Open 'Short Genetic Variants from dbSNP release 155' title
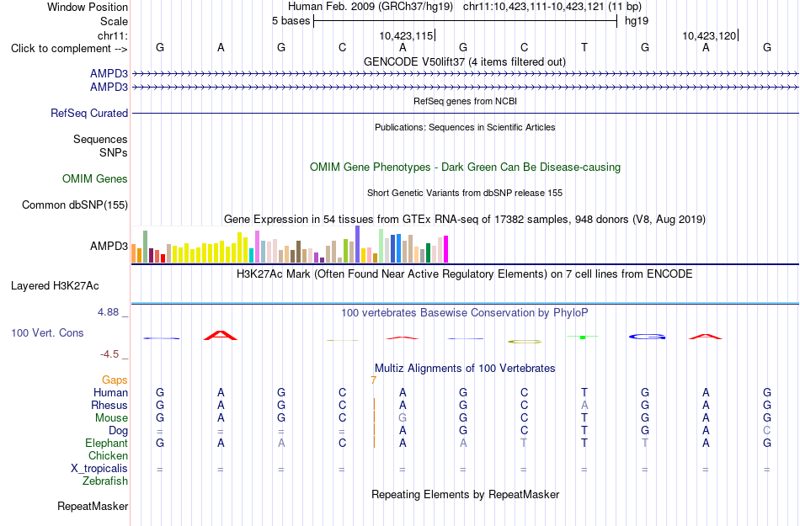The image size is (800, 526). tap(465, 194)
